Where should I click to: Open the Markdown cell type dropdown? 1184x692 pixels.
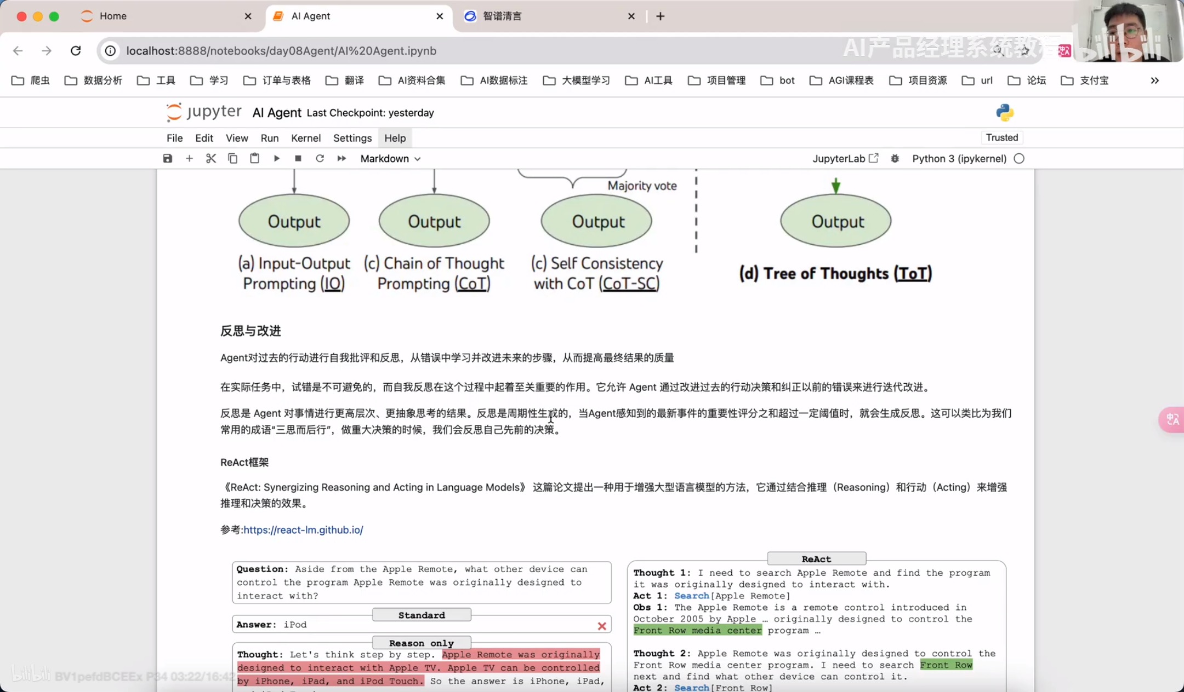click(x=390, y=159)
